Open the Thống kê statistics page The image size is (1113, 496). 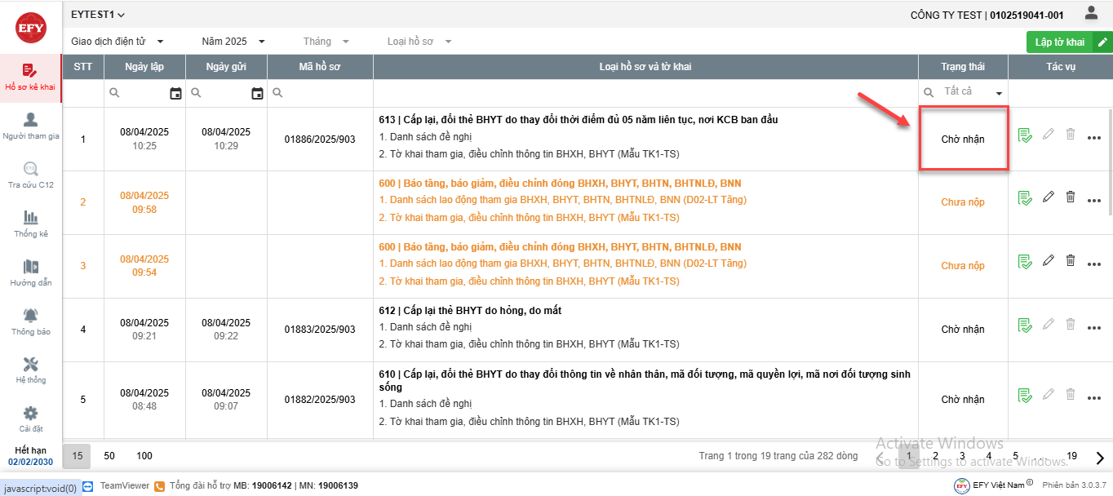31,224
